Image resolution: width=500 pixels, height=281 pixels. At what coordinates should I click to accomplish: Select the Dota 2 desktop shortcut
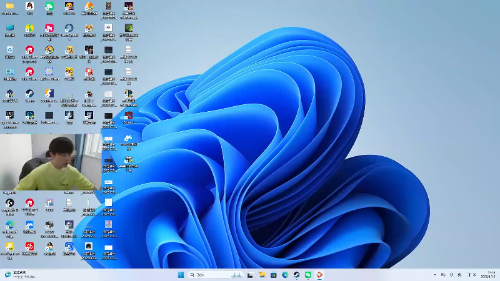point(128,116)
